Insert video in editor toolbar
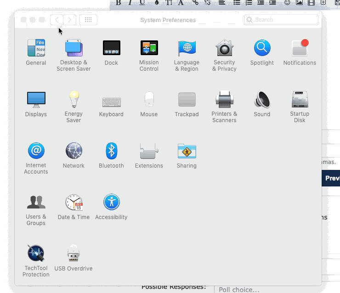 click(x=311, y=3)
